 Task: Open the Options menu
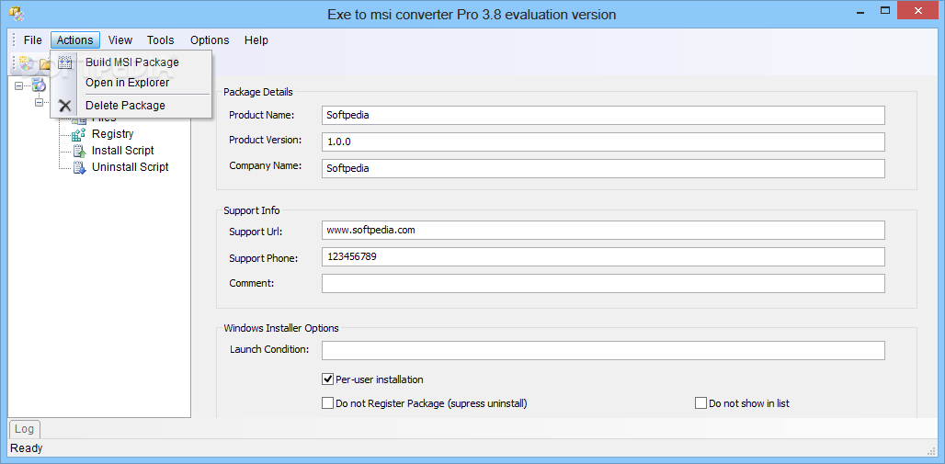(x=210, y=40)
